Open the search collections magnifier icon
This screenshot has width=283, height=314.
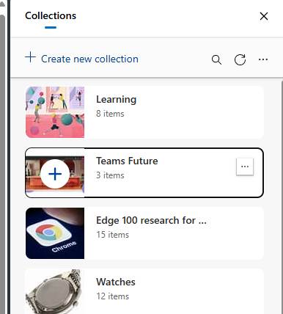click(x=216, y=59)
